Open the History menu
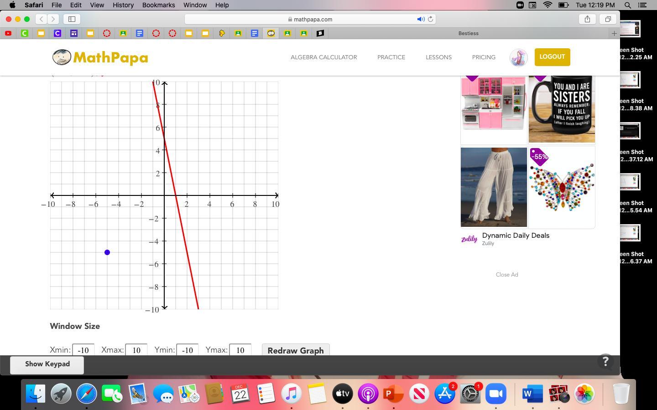The image size is (657, 410). 123,5
